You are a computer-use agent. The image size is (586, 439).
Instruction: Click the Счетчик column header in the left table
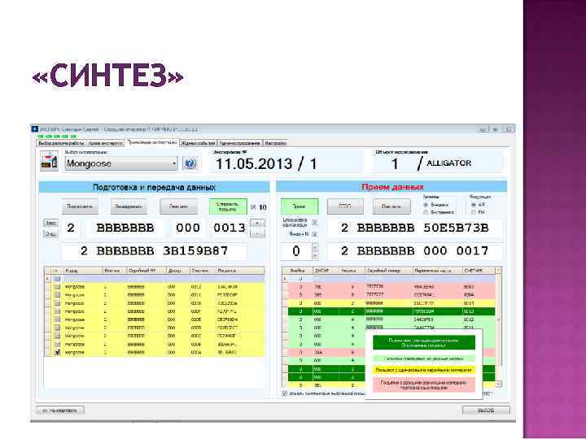click(203, 270)
